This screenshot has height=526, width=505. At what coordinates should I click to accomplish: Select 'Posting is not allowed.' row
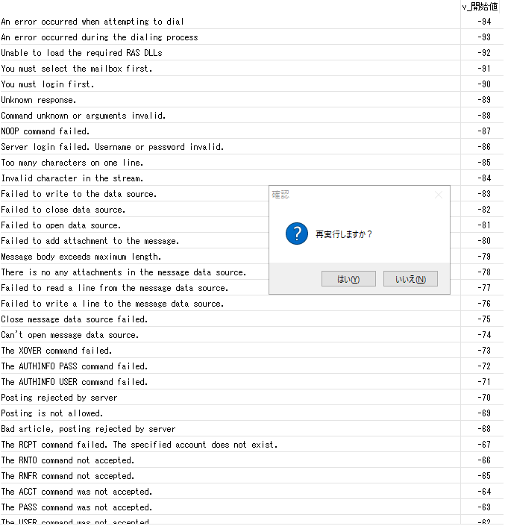pyautogui.click(x=52, y=413)
